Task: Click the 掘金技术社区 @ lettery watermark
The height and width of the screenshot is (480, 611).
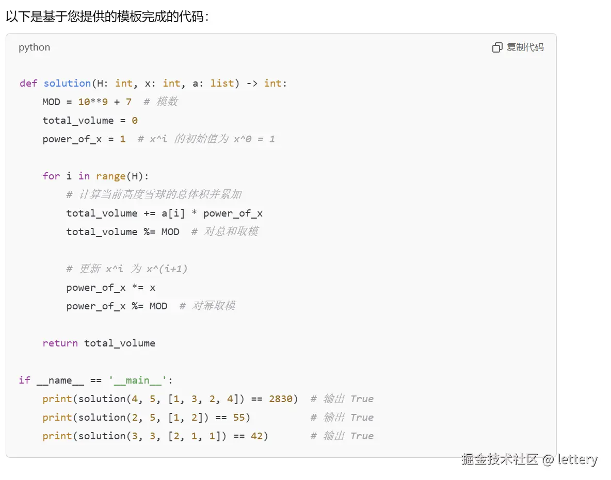Action: click(x=529, y=460)
